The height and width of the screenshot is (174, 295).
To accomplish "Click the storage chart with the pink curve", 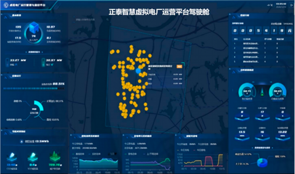I will [204, 160].
